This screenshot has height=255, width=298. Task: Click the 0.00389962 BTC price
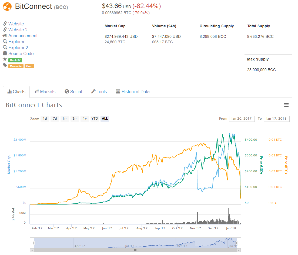(x=116, y=13)
